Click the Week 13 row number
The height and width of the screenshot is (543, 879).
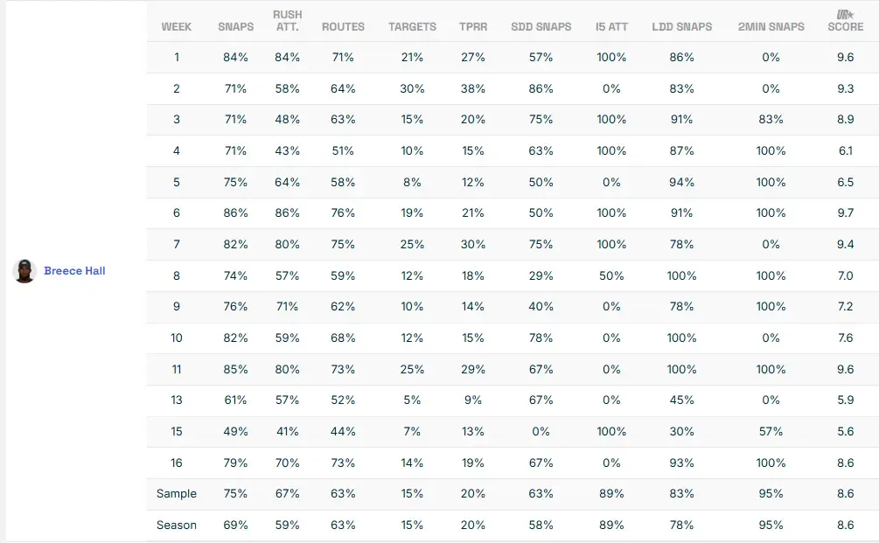coord(177,400)
